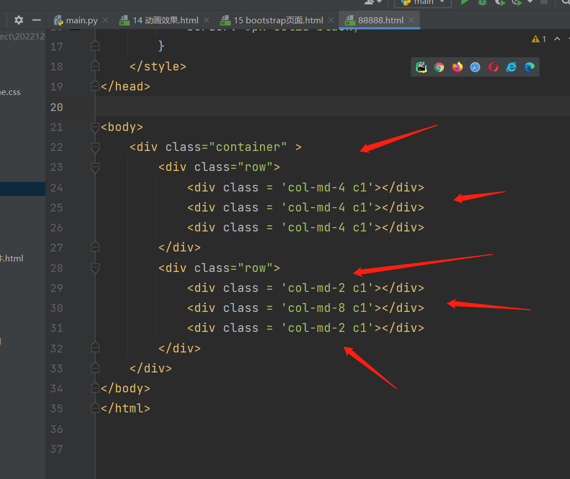Close the 15 bootstrap页面.html tab
Image resolution: width=570 pixels, height=479 pixels.
click(x=331, y=21)
